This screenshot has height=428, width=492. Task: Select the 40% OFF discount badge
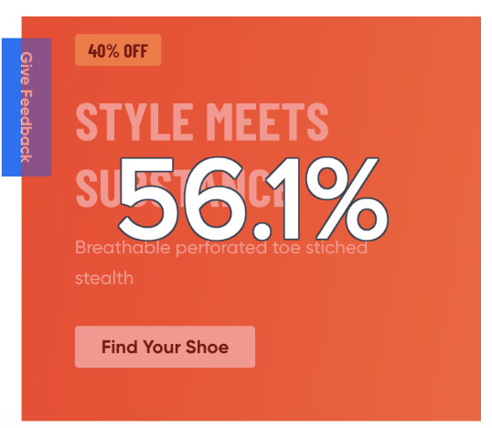(118, 50)
